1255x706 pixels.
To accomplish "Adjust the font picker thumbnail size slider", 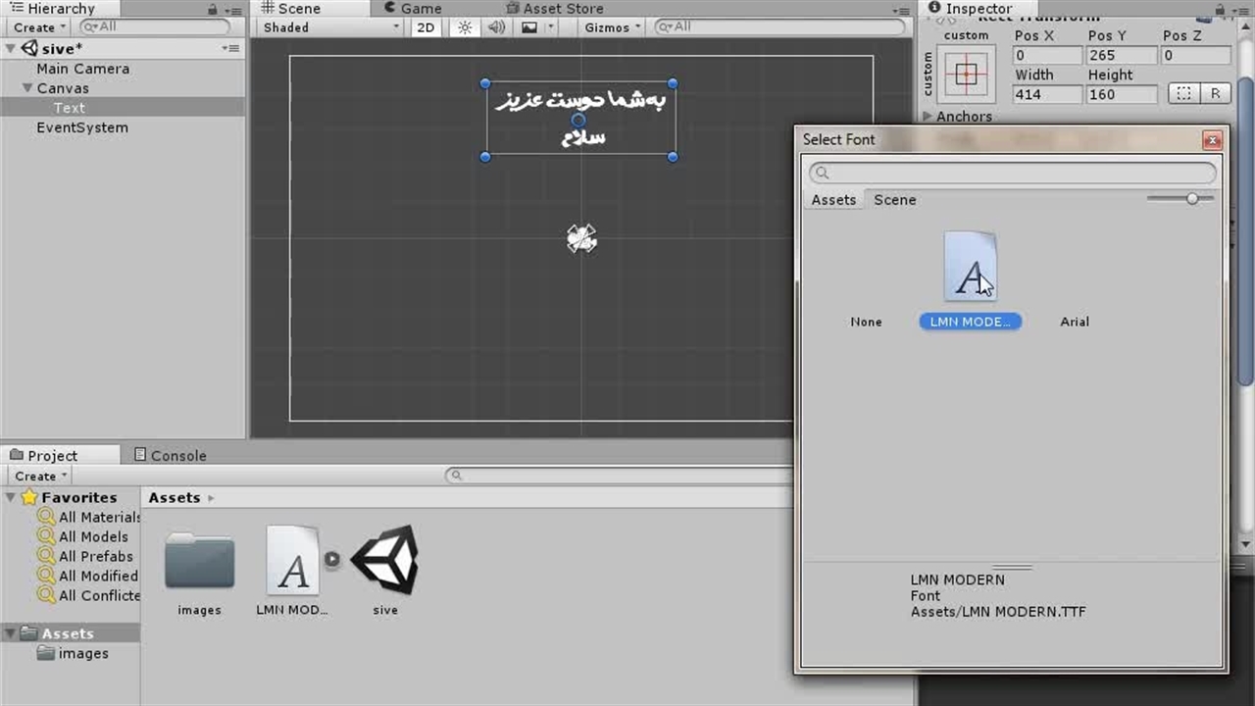I will (1192, 199).
